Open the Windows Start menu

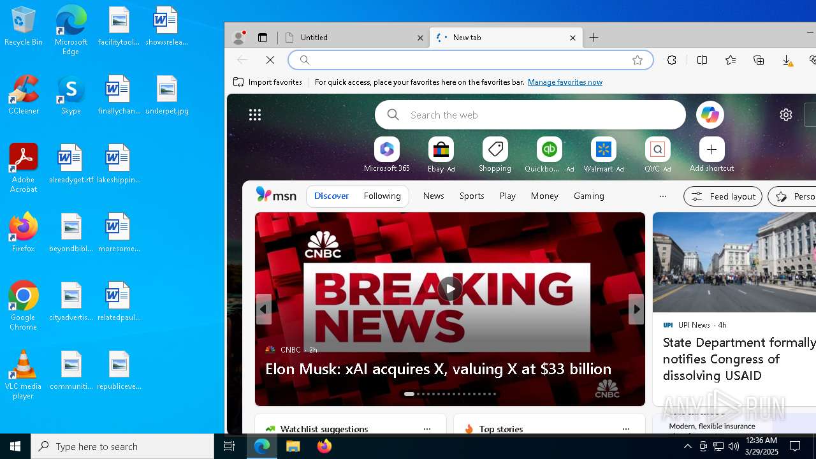[x=15, y=446]
